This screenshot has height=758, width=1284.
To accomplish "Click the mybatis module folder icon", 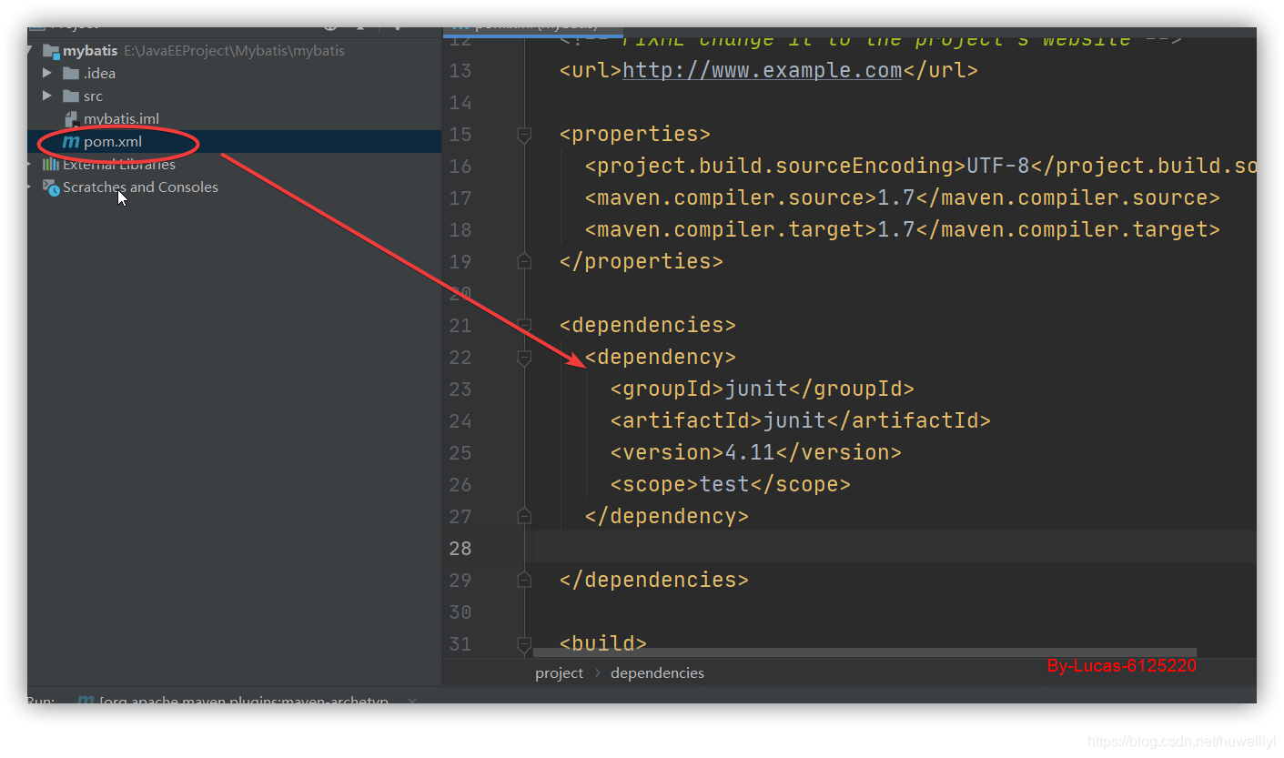I will [x=51, y=51].
